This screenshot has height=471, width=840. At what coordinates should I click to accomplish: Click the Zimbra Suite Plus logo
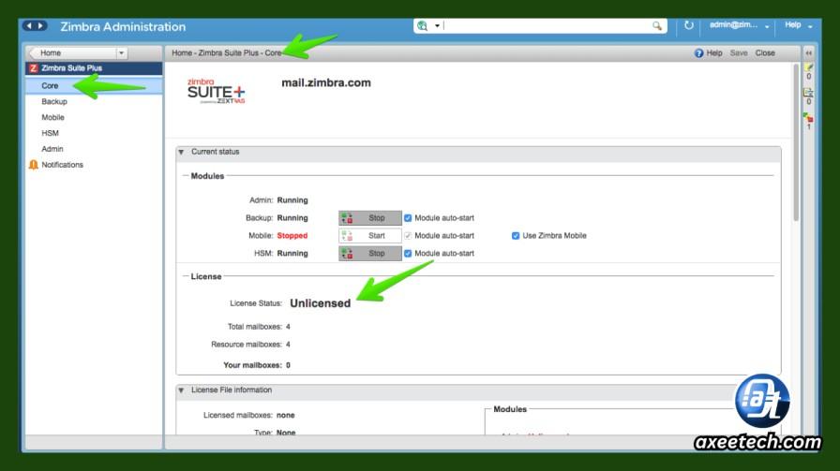[216, 91]
